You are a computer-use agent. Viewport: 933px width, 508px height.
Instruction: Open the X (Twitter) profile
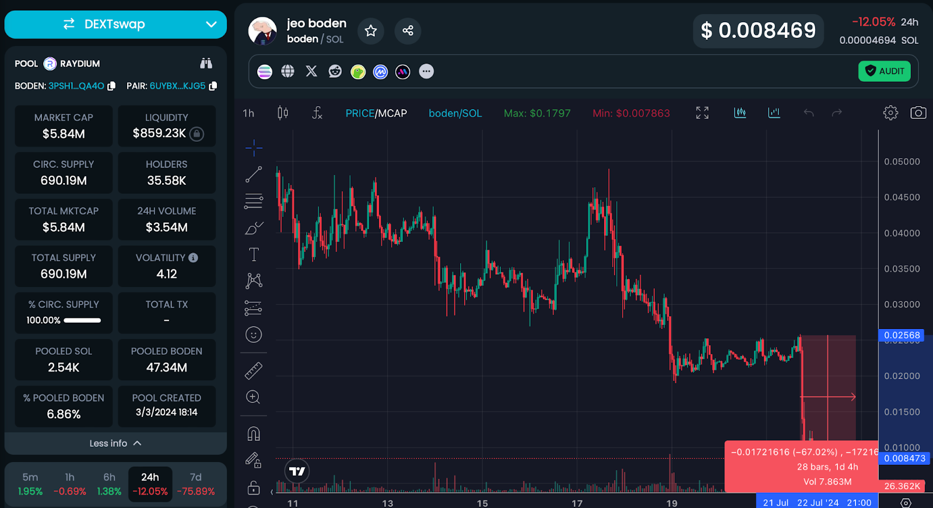click(311, 71)
